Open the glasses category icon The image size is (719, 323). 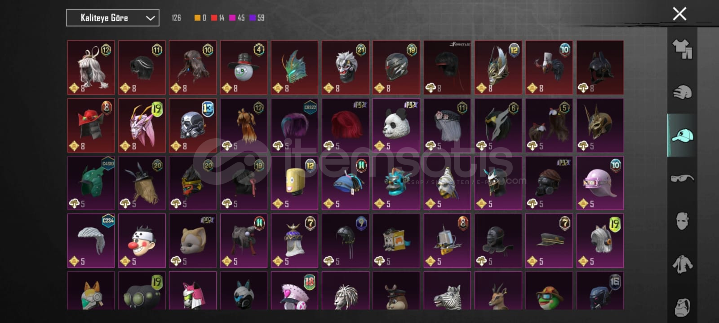pos(682,178)
